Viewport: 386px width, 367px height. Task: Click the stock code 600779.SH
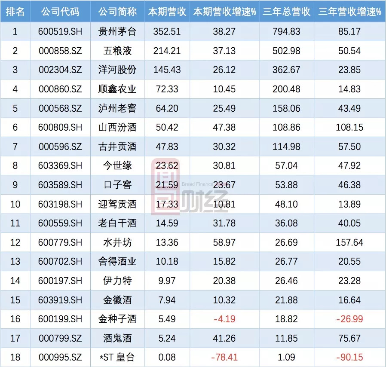(x=60, y=242)
